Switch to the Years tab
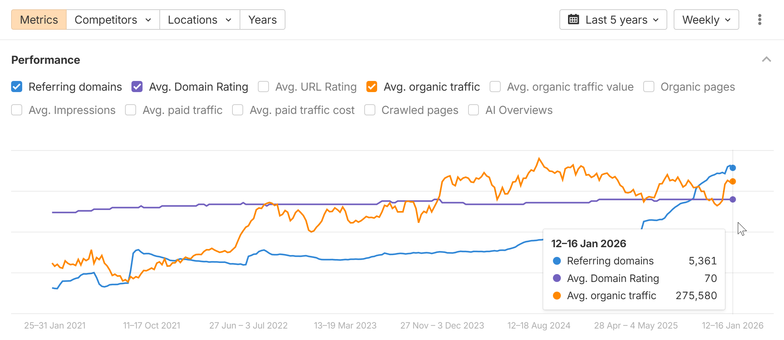Screen dimensions: 784x340 pyautogui.click(x=263, y=20)
